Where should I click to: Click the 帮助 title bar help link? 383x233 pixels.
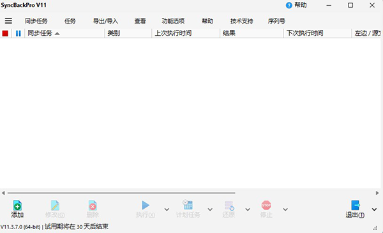click(301, 5)
